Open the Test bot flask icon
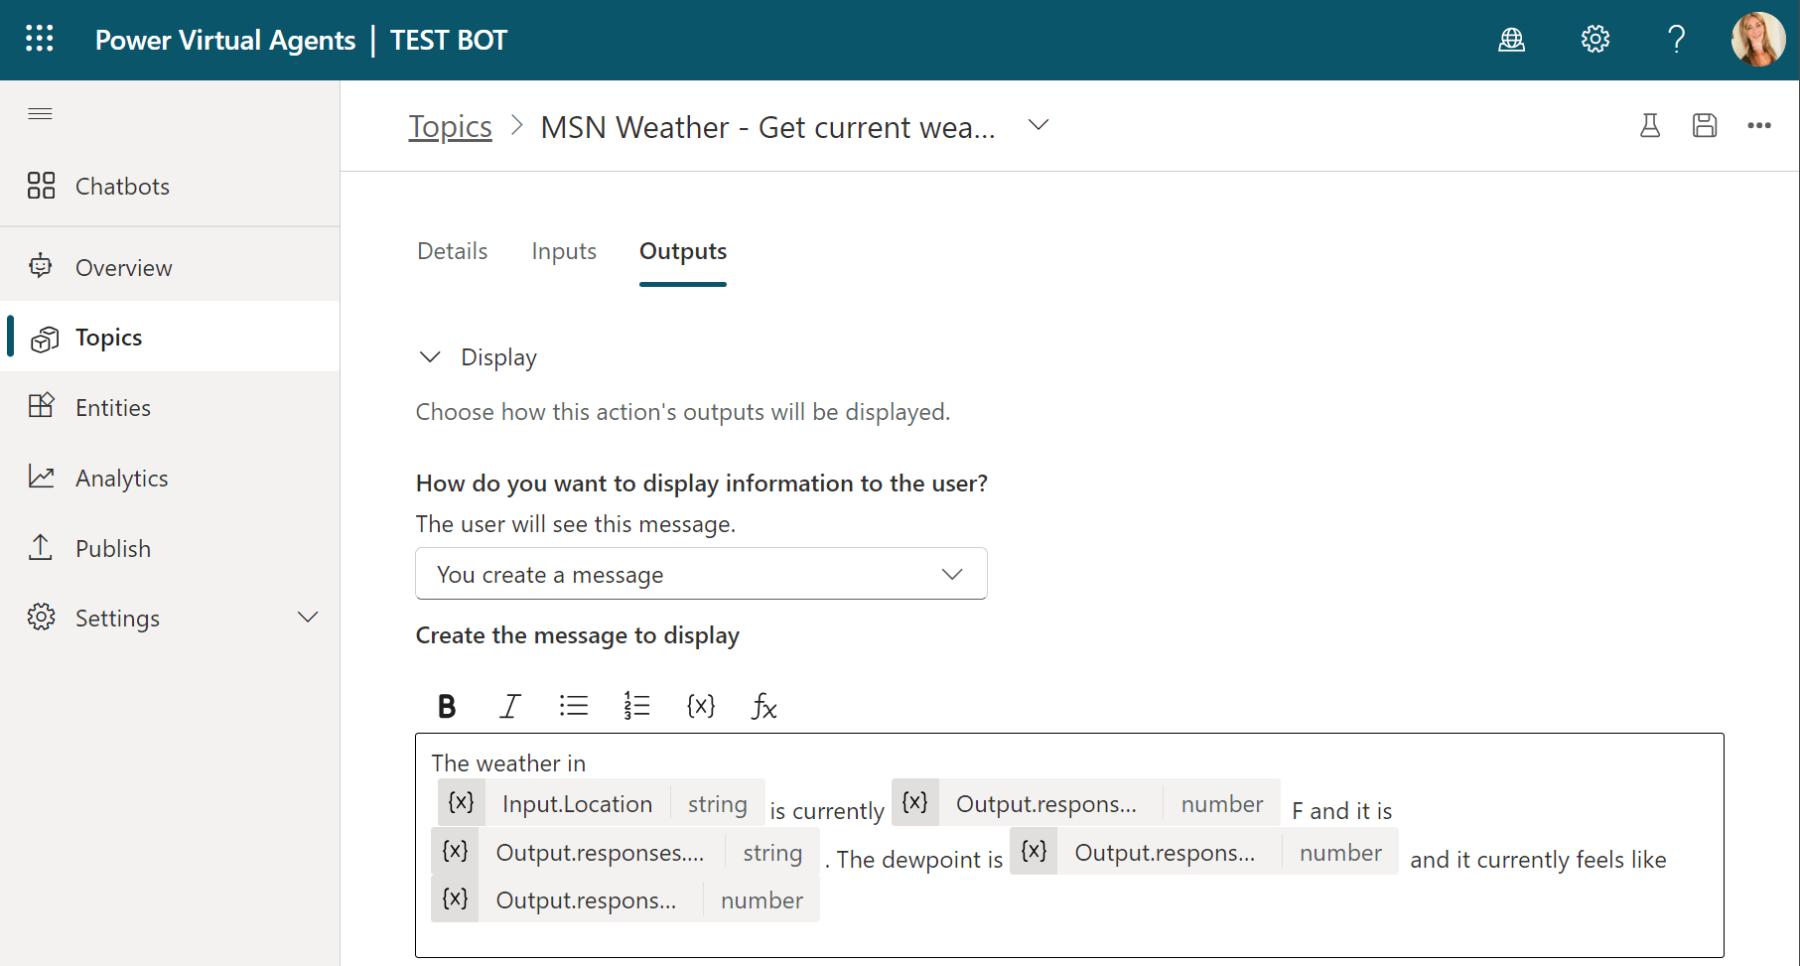This screenshot has height=966, width=1800. pos(1650,125)
